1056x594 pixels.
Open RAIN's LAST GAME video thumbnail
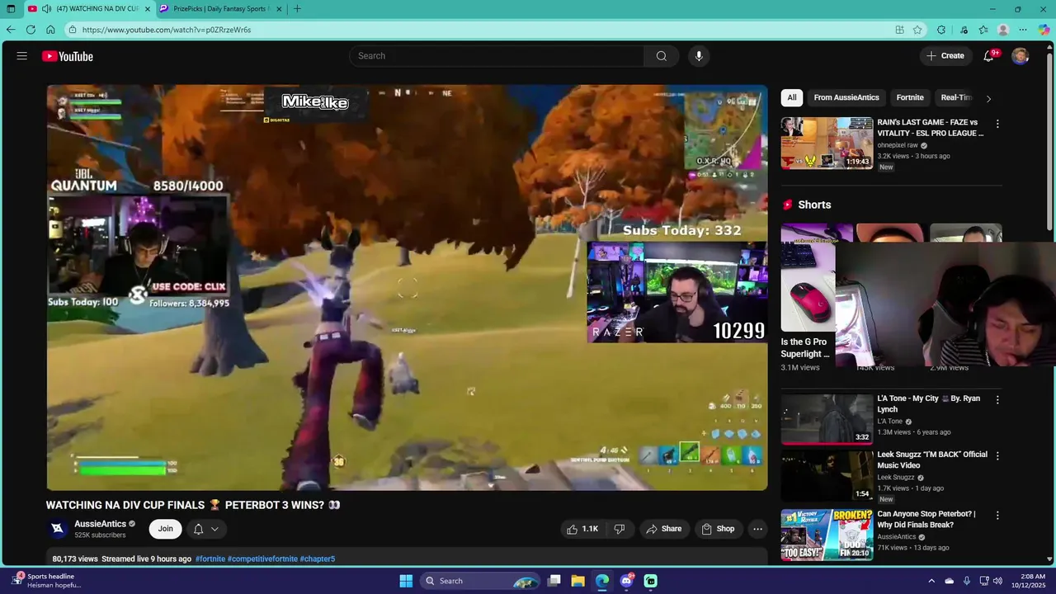point(827,143)
